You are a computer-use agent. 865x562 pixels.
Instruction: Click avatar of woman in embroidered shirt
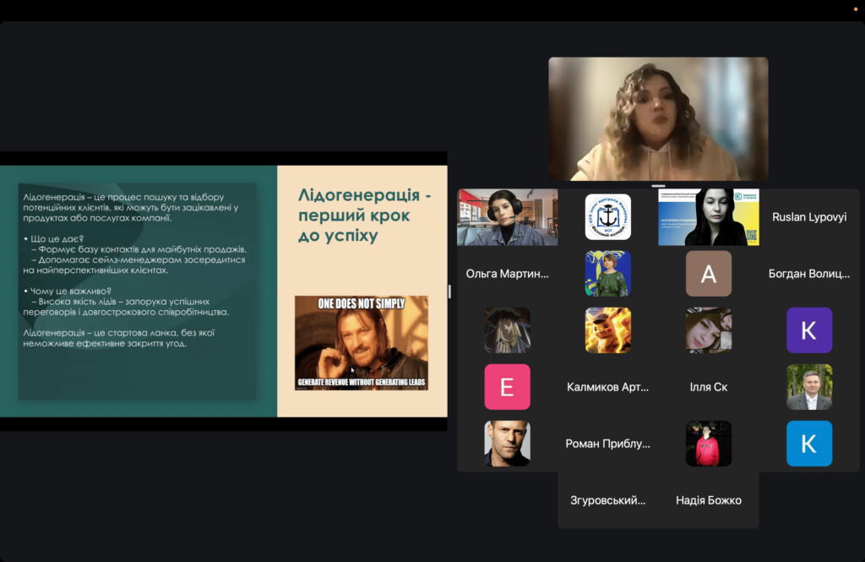608,274
